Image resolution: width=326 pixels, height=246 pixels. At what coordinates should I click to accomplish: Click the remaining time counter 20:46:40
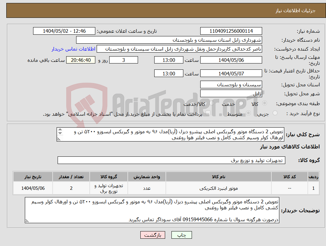(81, 60)
